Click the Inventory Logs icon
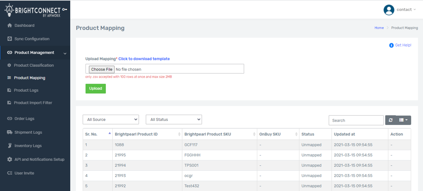The width and height of the screenshot is (423, 191). click(x=10, y=146)
